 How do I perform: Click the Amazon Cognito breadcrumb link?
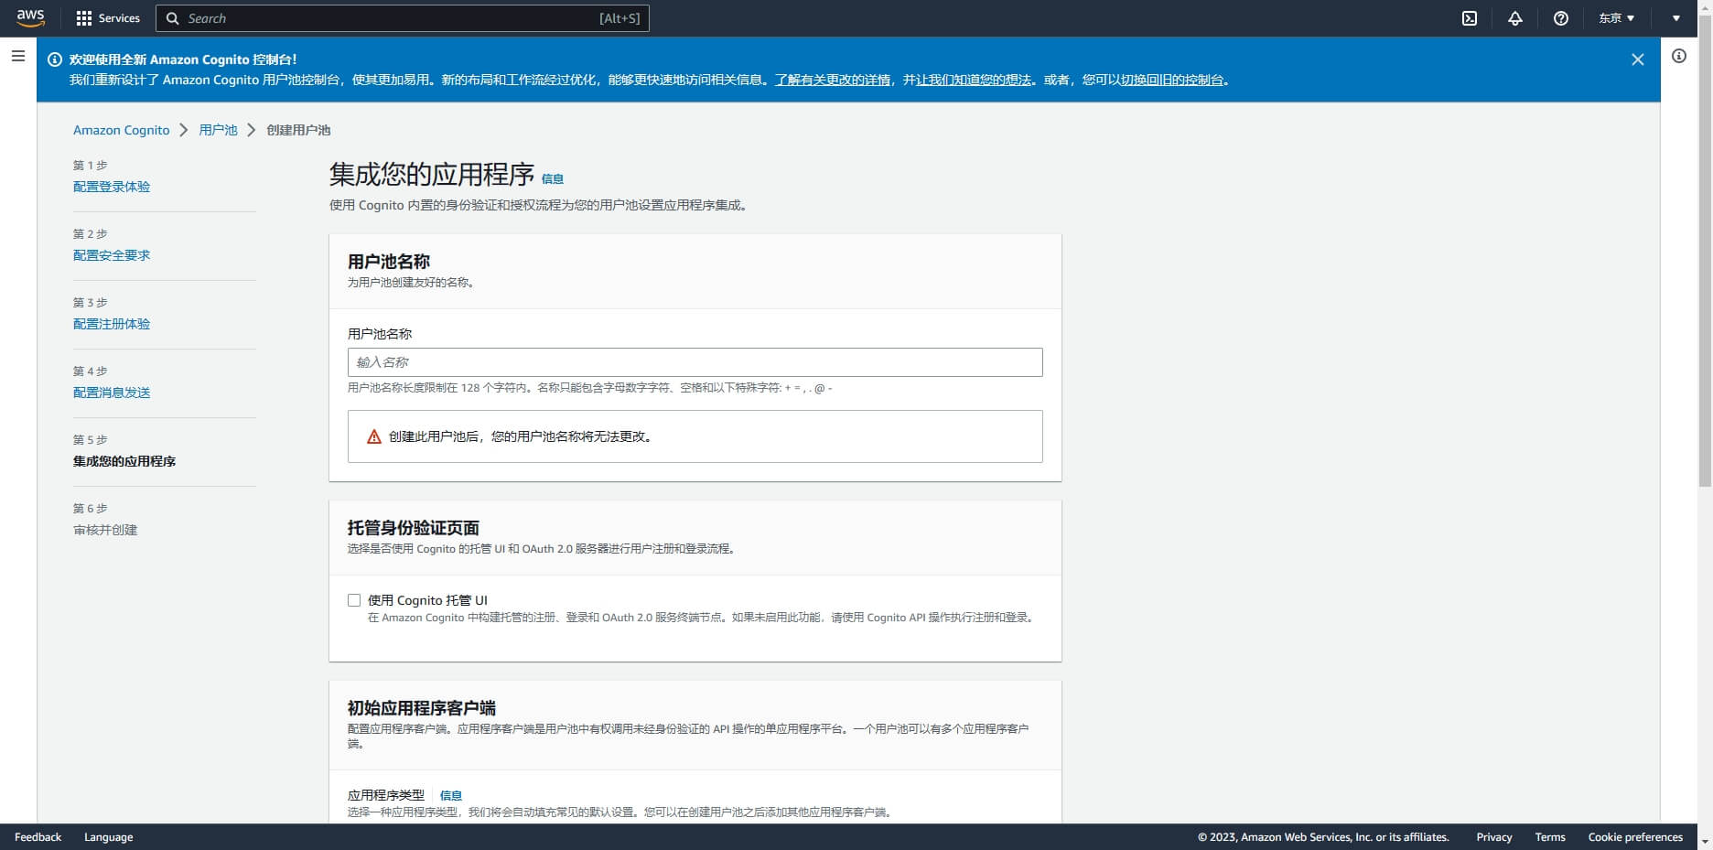[x=121, y=130]
